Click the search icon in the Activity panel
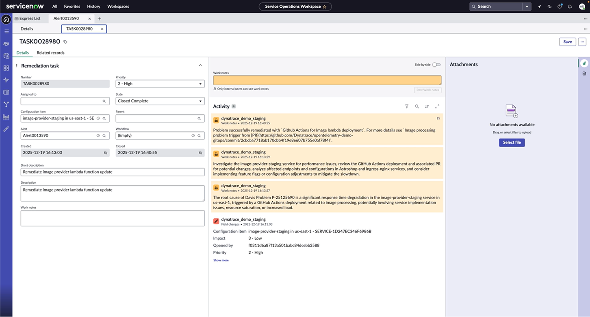This screenshot has height=317, width=590. point(417,106)
